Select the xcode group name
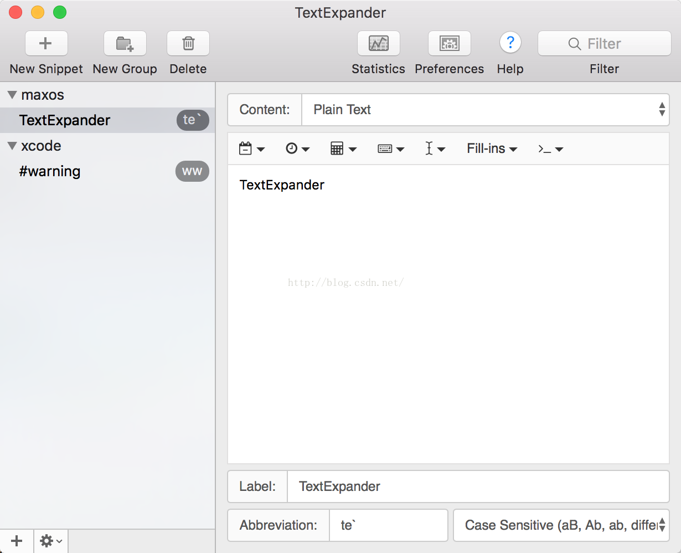The width and height of the screenshot is (681, 553). (x=41, y=146)
